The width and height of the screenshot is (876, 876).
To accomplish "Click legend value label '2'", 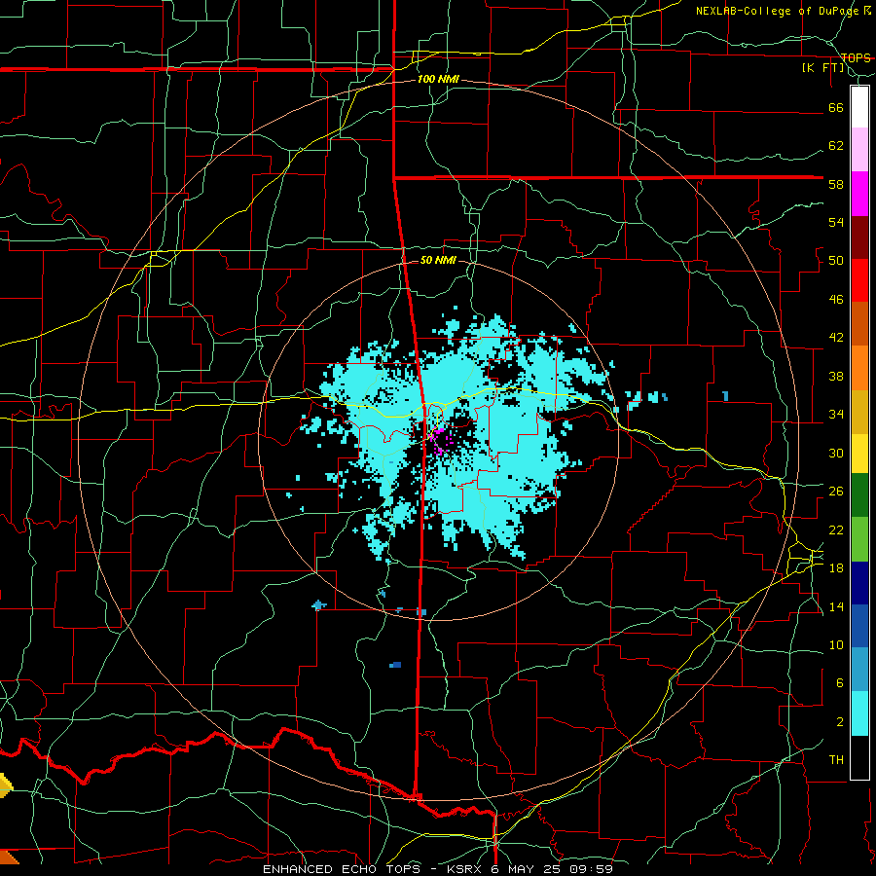I will tap(840, 722).
